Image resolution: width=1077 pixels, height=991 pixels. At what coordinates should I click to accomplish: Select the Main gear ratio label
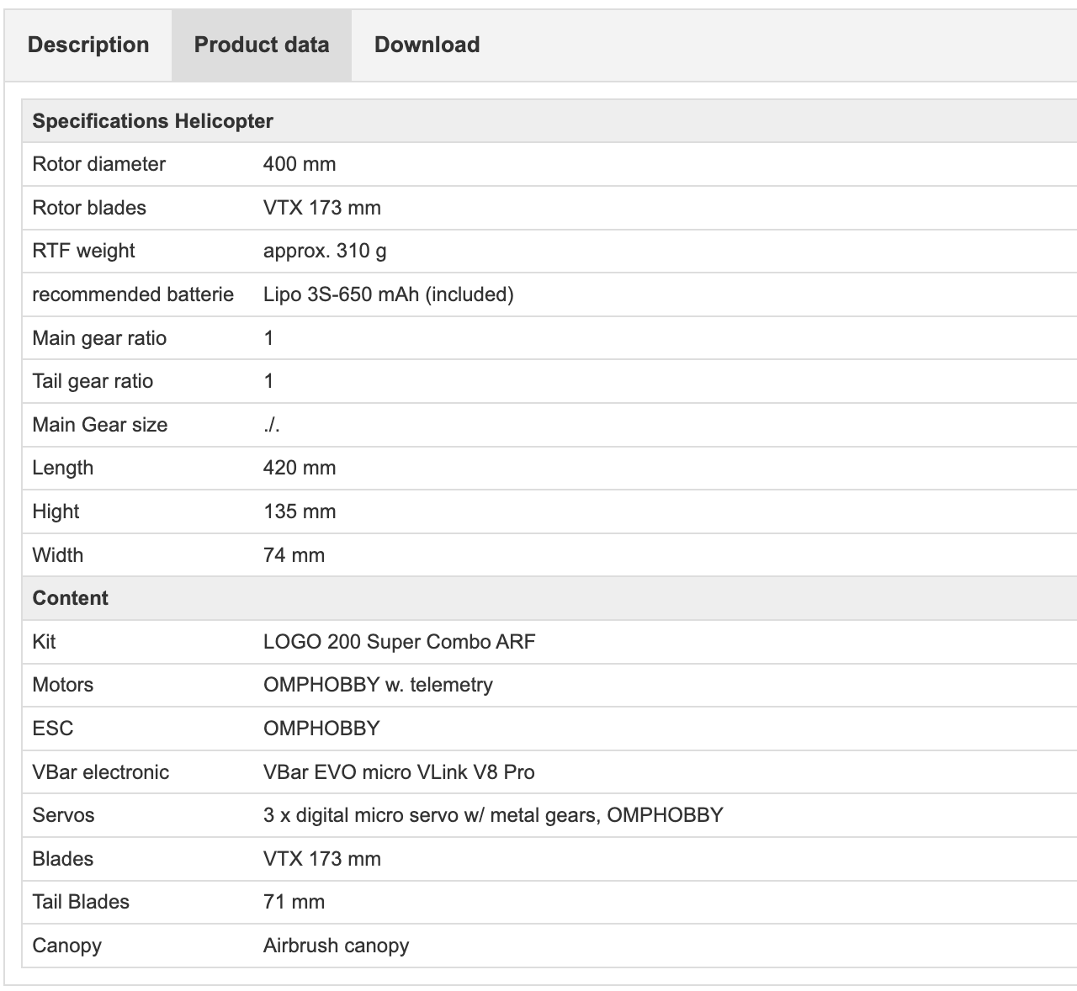pyautogui.click(x=99, y=338)
